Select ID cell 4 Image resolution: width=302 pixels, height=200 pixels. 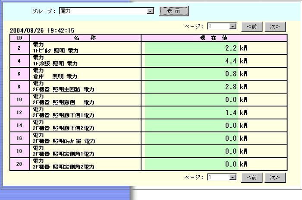[20, 61]
